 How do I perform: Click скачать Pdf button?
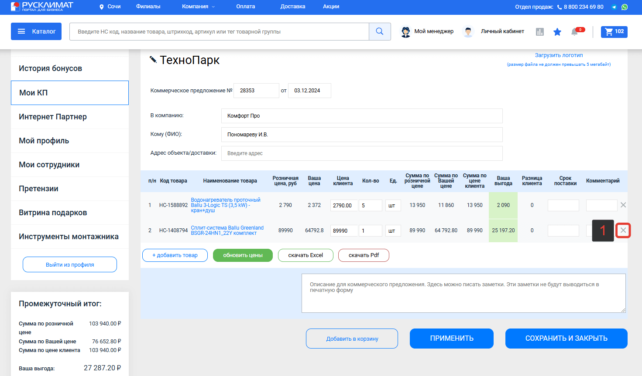pos(364,255)
